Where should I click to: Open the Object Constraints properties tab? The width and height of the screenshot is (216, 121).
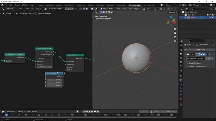point(181,91)
